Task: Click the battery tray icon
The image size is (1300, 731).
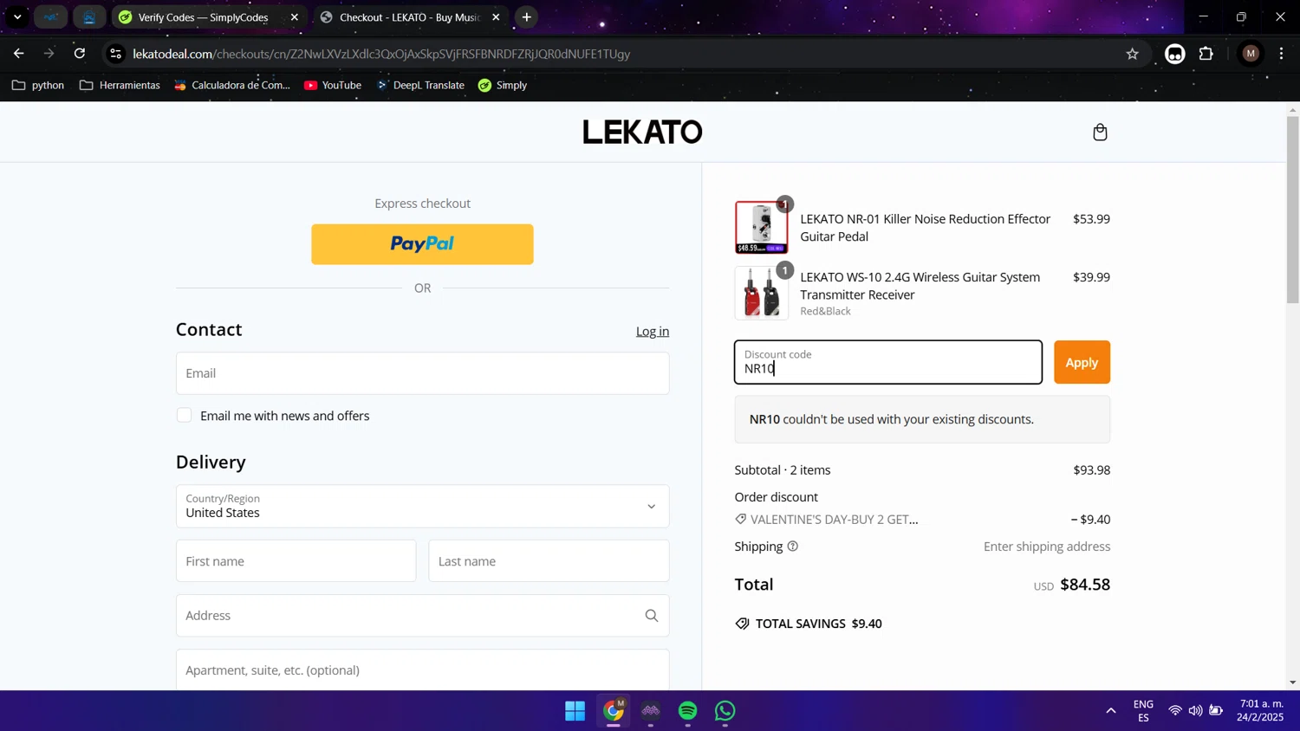Action: [1216, 711]
